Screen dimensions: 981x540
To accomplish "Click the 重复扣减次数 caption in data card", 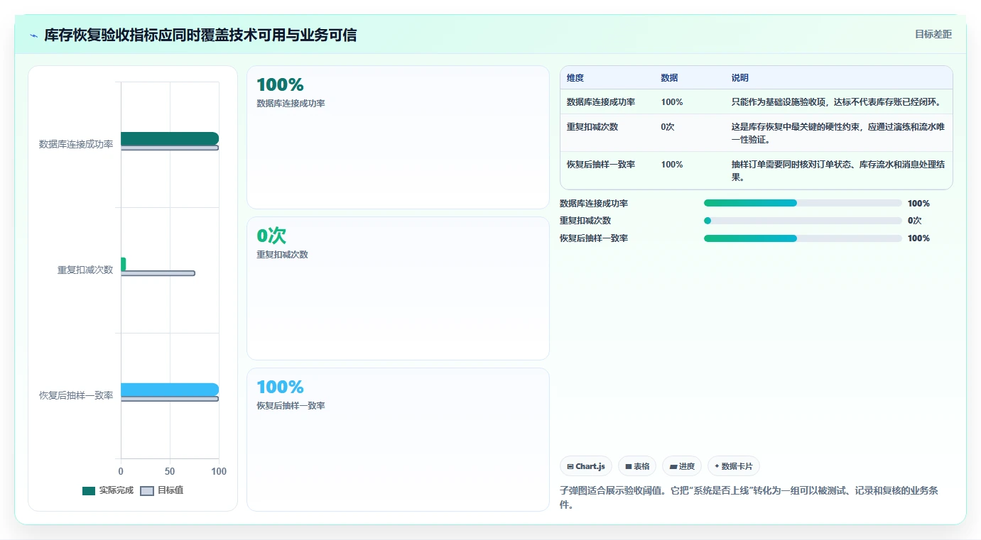I will click(x=282, y=254).
